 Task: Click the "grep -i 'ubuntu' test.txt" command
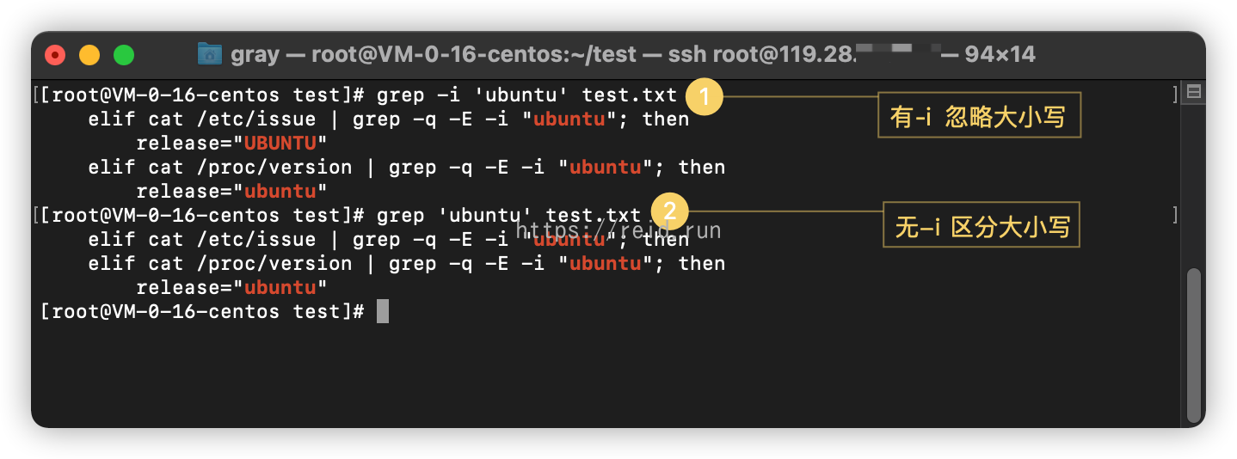pos(526,95)
